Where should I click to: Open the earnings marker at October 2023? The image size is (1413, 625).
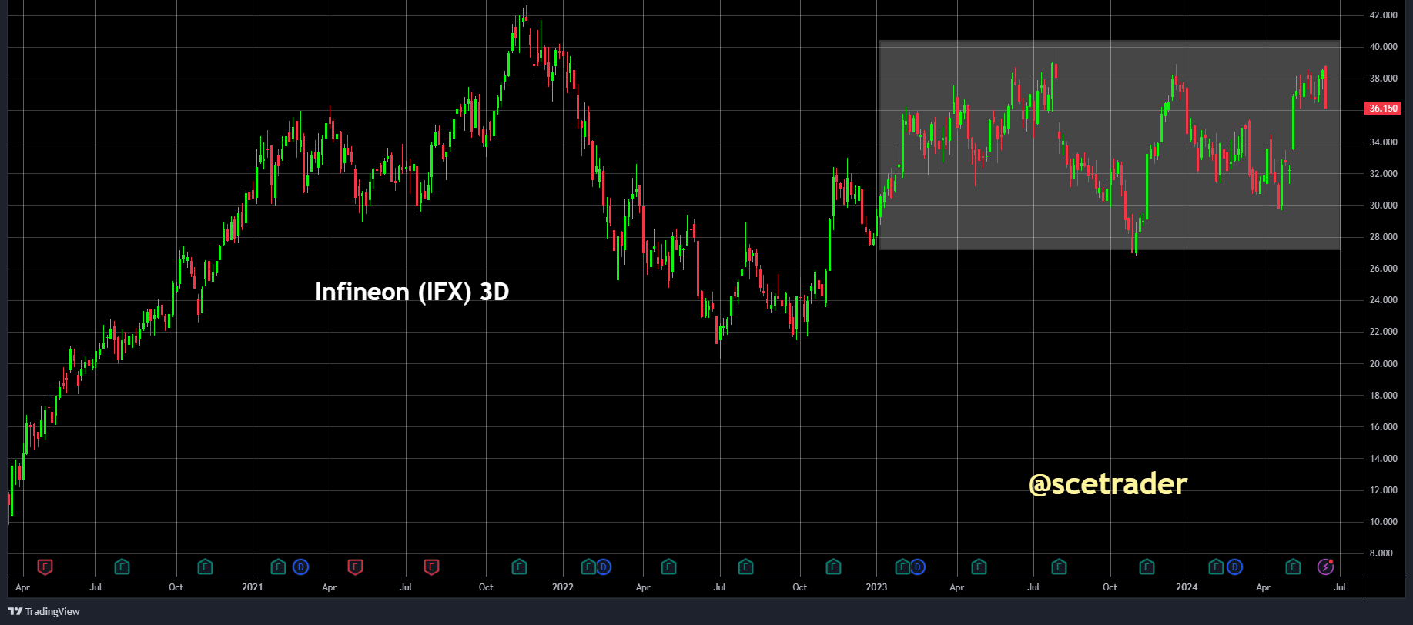pyautogui.click(x=1147, y=567)
